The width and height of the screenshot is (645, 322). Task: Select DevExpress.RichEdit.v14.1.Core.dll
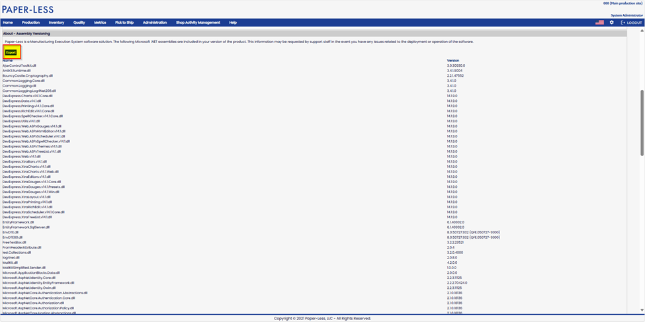click(x=28, y=111)
